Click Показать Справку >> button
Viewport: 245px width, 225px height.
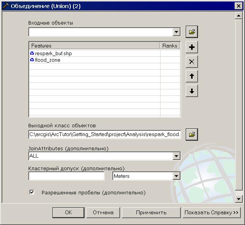pos(211,212)
